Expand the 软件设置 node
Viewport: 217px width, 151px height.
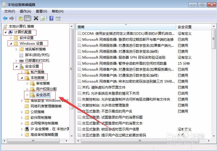tap(11, 38)
